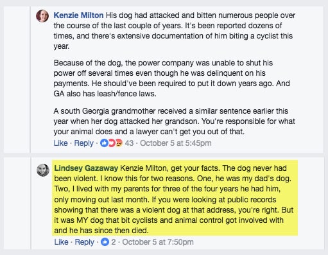328x255 pixels.
Task: Reply to Lindsey Gazaway's comment
Action: (x=84, y=242)
